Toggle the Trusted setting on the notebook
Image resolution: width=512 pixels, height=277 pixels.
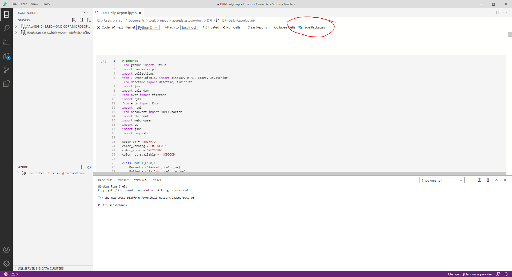[x=211, y=27]
